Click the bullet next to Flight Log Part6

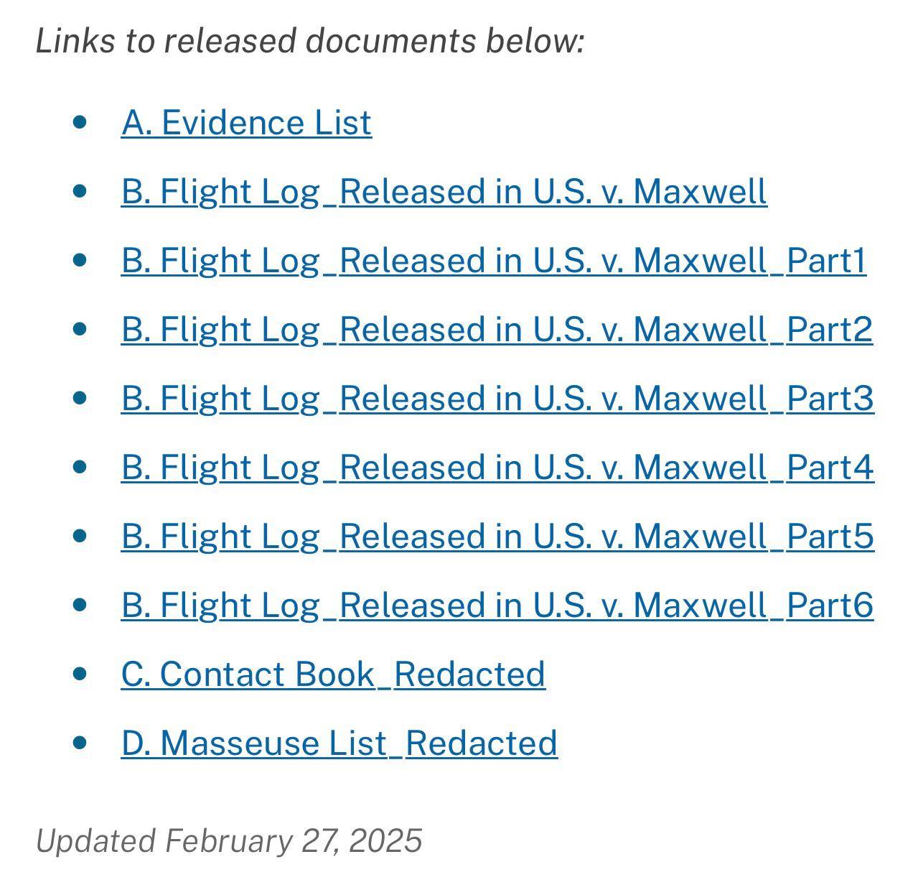pyautogui.click(x=80, y=605)
